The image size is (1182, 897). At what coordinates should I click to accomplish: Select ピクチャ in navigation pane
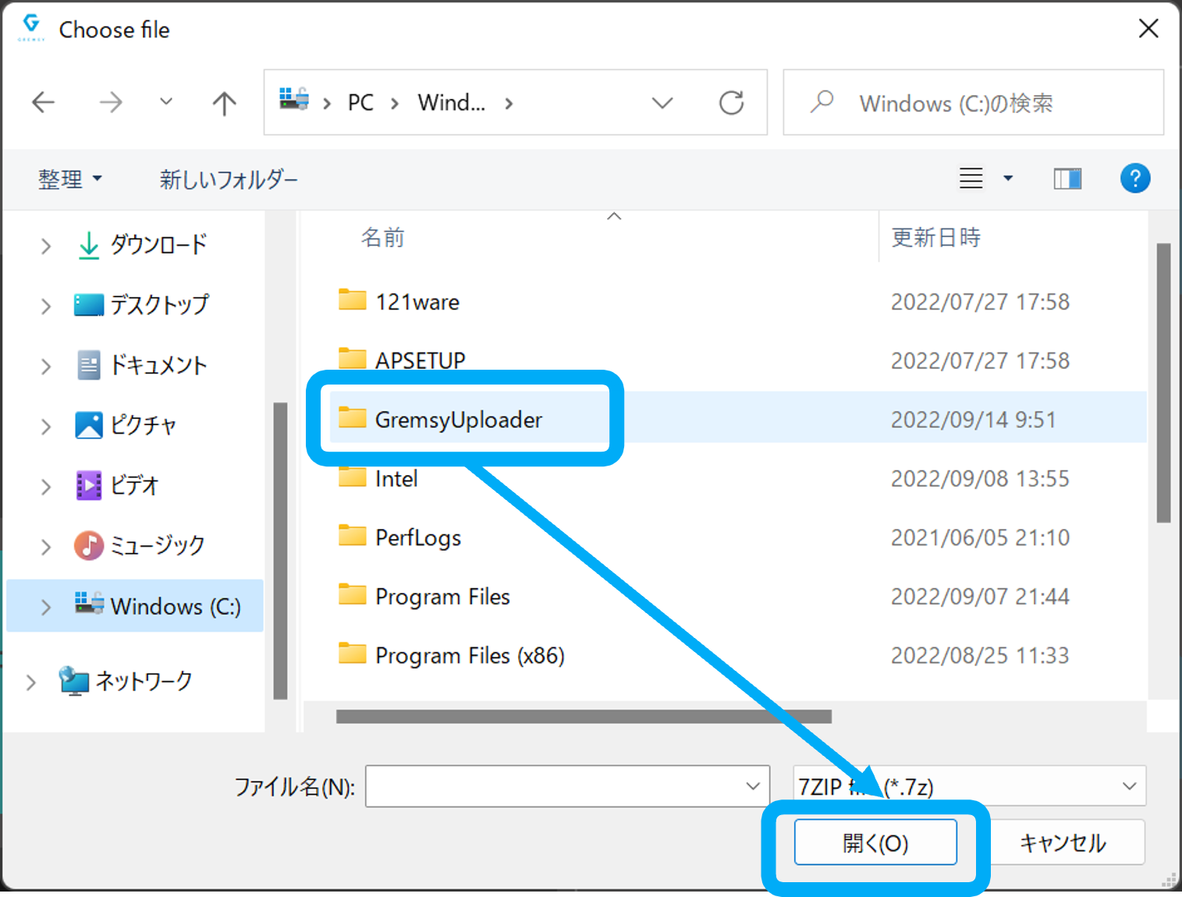(x=126, y=425)
